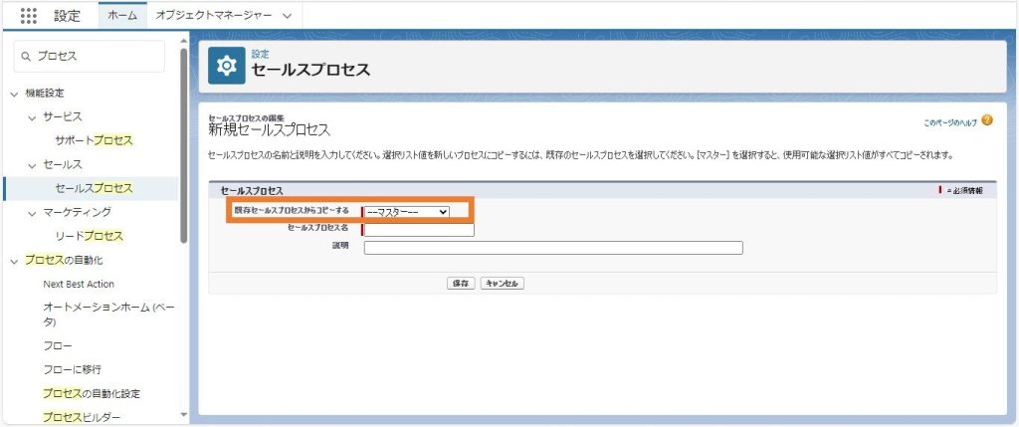Select サポートプロセス in the sidebar
Image resolution: width=1019 pixels, height=427 pixels.
(94, 140)
